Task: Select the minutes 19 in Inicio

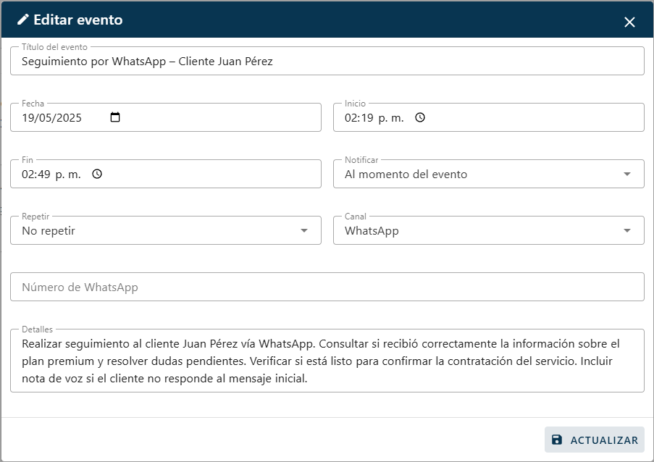Action: (367, 117)
